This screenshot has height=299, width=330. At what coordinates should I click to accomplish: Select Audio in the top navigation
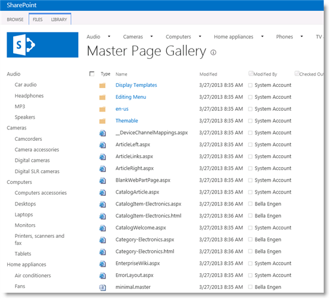tap(93, 37)
